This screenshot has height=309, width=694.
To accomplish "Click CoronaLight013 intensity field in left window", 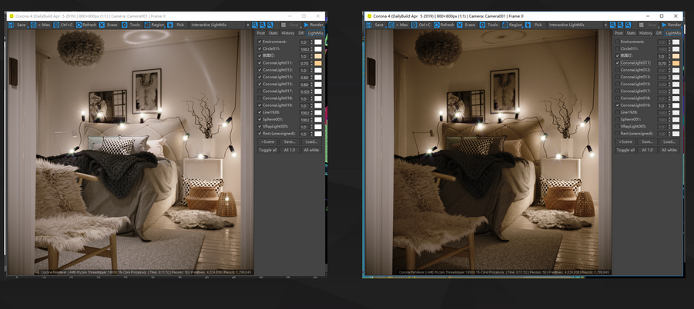I will click(304, 77).
